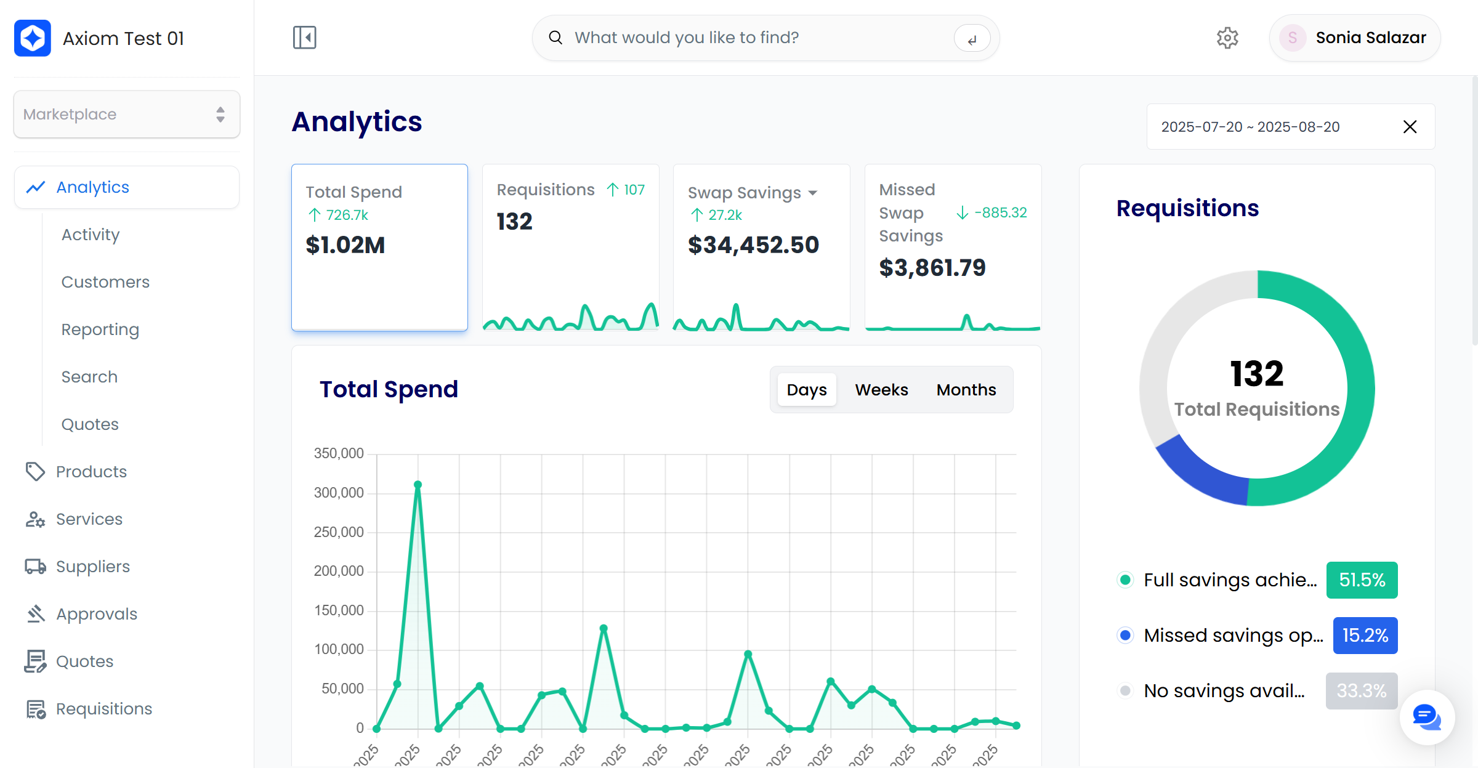Click the search input field
Image resolution: width=1478 pixels, height=768 pixels.
click(757, 38)
